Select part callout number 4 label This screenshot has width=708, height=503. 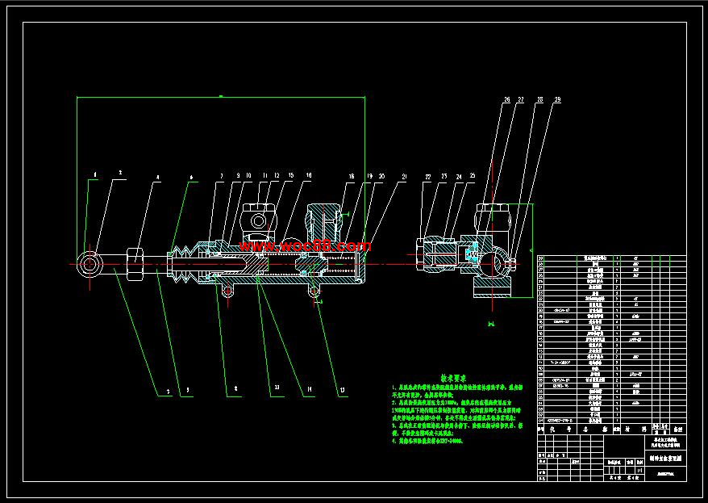[157, 178]
